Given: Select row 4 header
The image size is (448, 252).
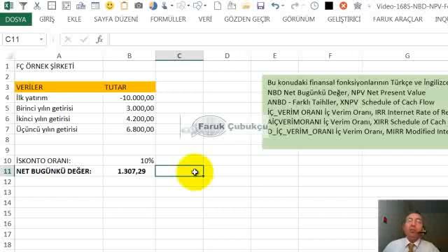Looking at the screenshot, I should (x=7, y=98).
